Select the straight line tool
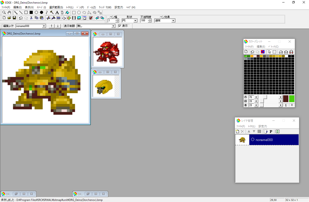Screen dimensions: 309x202 tap(21, 12)
